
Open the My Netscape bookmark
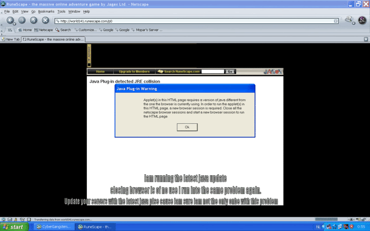coord(43,30)
